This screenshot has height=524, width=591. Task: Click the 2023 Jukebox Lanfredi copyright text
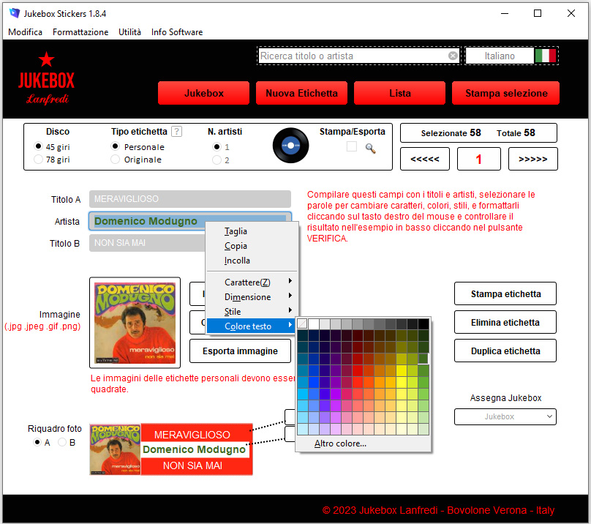438,510
